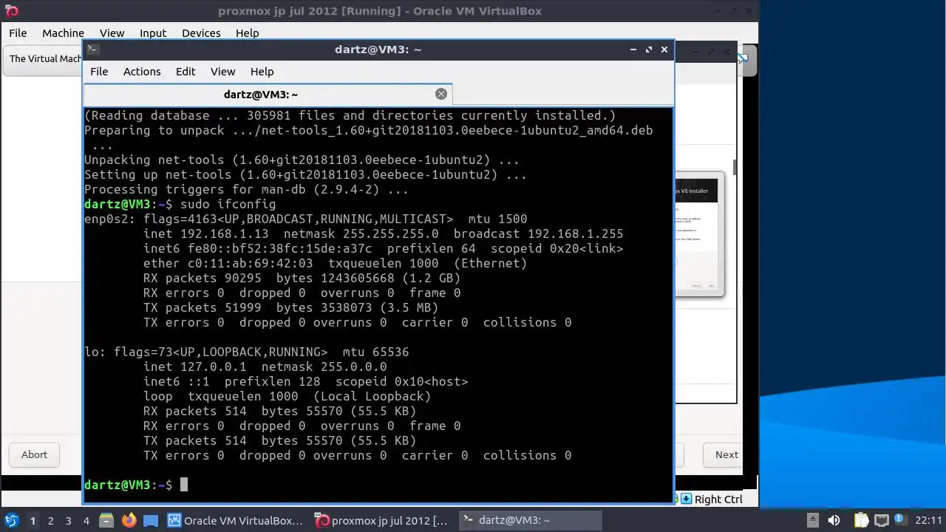Image resolution: width=946 pixels, height=532 pixels.
Task: Click the 'The Virtual Mach' notification text
Action: click(x=45, y=58)
